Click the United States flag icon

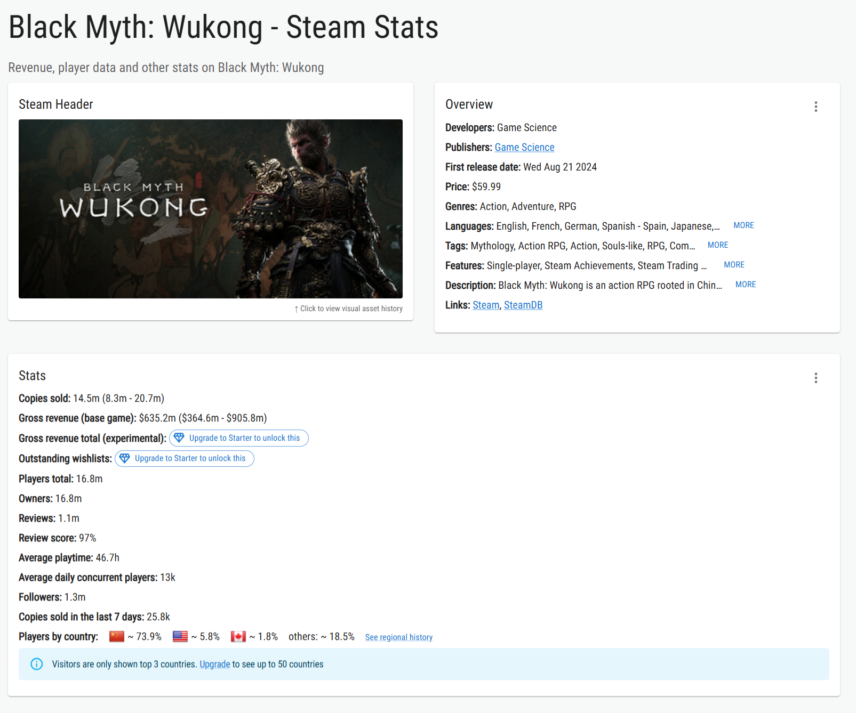click(180, 636)
